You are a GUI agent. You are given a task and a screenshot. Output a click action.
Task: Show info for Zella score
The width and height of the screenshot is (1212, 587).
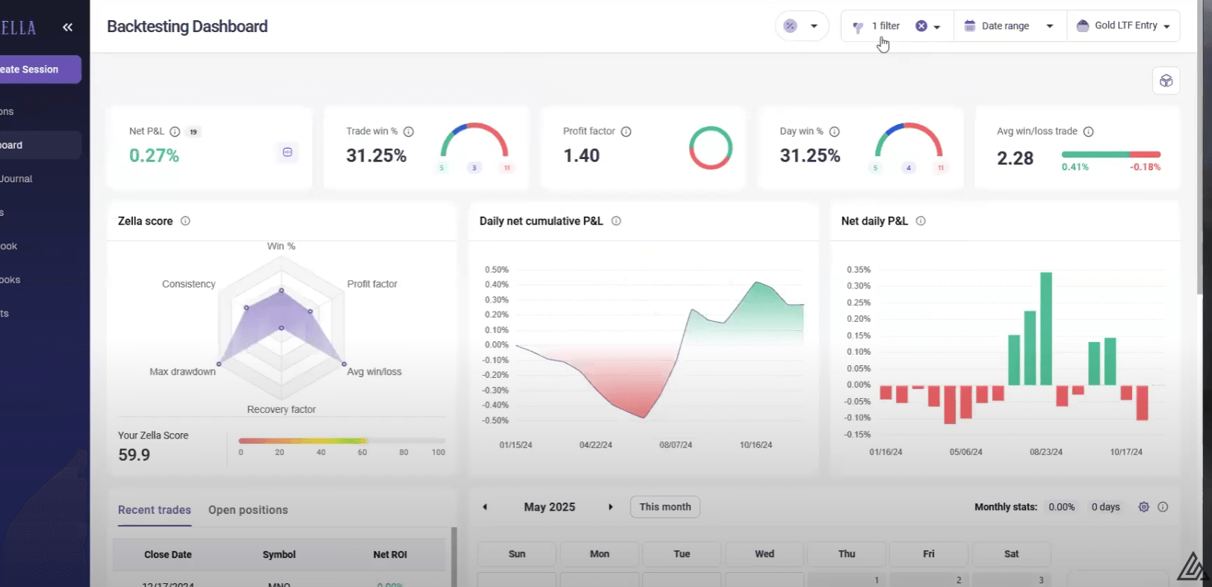coord(185,221)
